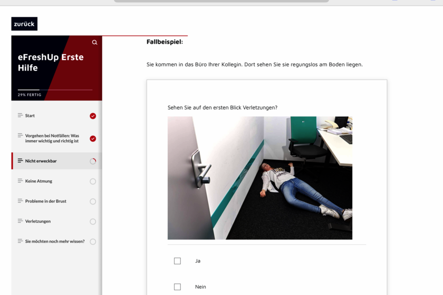Click the search magnifier icon in sidebar
The width and height of the screenshot is (443, 295).
(94, 43)
